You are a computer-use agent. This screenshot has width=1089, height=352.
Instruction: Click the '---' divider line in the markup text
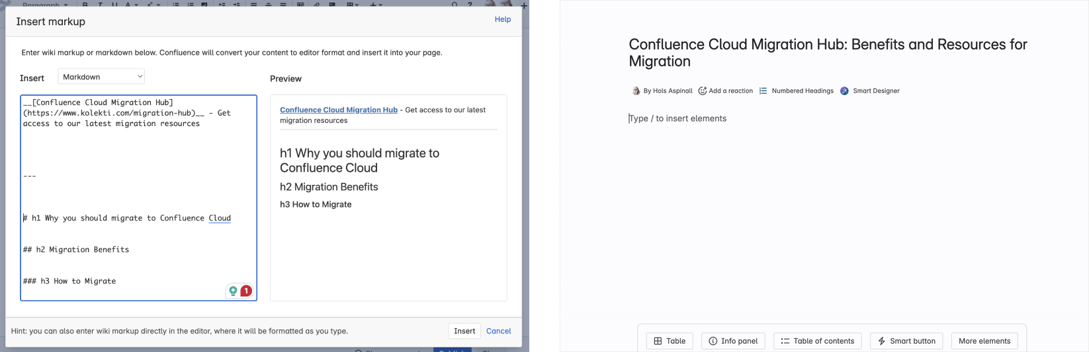click(30, 176)
